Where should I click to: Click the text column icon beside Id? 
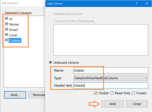point(6,19)
